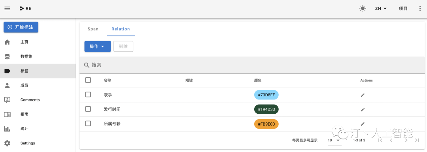Tick the checkbox for 发行时间 row
The width and height of the screenshot is (427, 152).
click(88, 109)
